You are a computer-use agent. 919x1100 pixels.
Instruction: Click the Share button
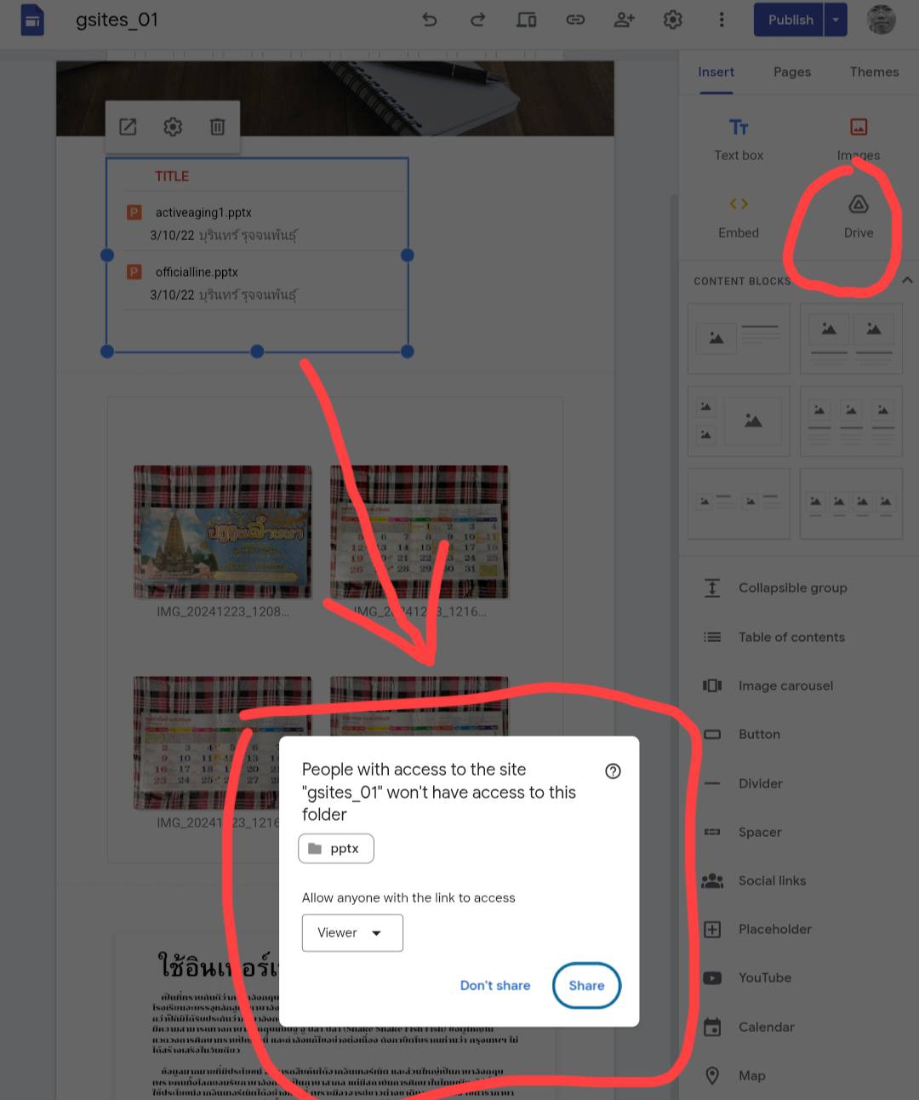[586, 985]
